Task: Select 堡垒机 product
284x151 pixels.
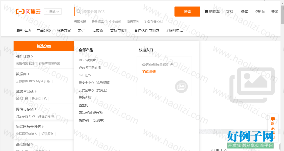Action: [83, 105]
